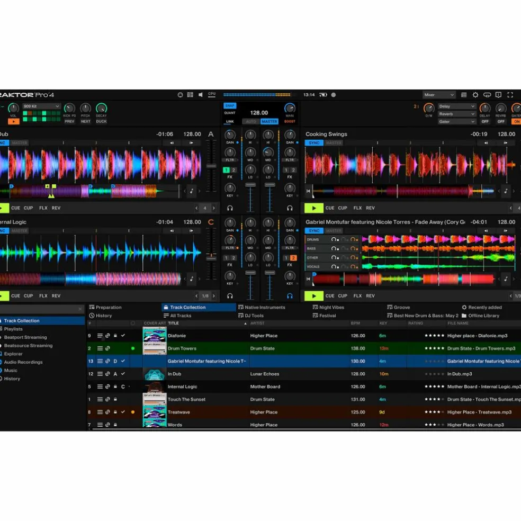Decrease deck A loop size with left arrow
This screenshot has height=521, width=521.
196,208
